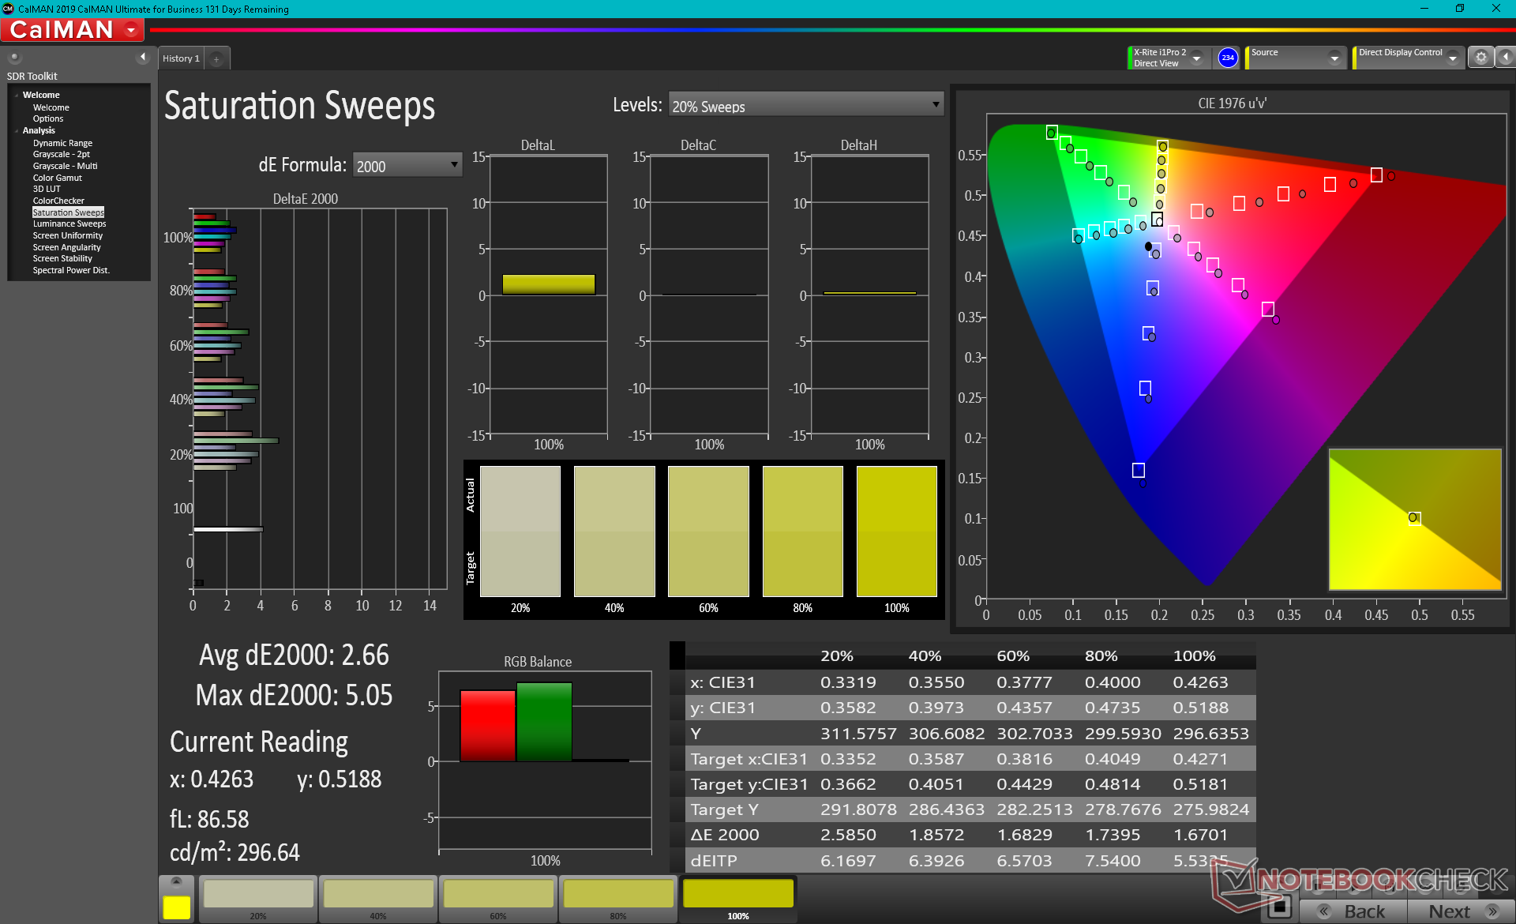1516x924 pixels.
Task: Click the blue 234 meter status circle
Action: (x=1228, y=58)
